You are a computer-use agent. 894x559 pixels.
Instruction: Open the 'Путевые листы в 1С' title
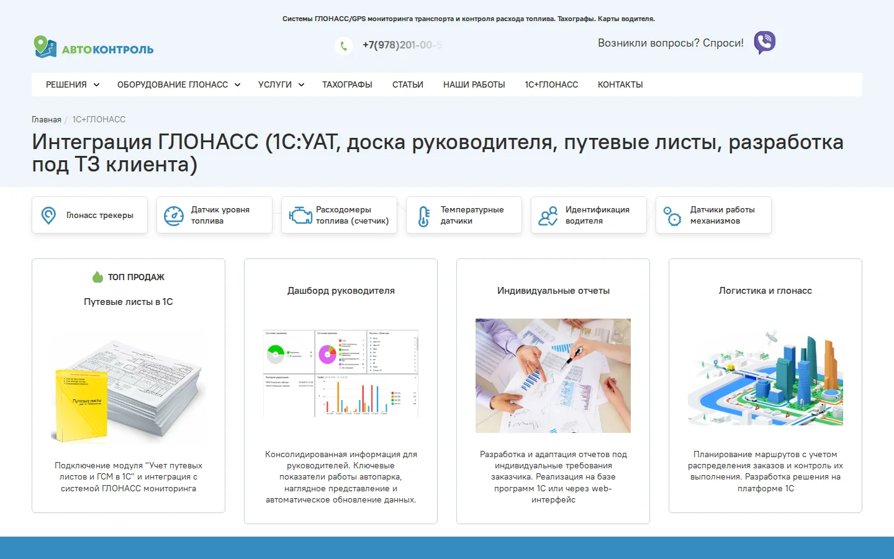129,302
